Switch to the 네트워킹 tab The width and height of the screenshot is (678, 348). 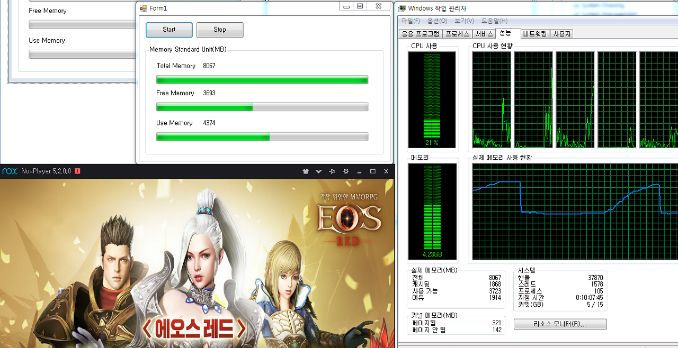point(536,34)
